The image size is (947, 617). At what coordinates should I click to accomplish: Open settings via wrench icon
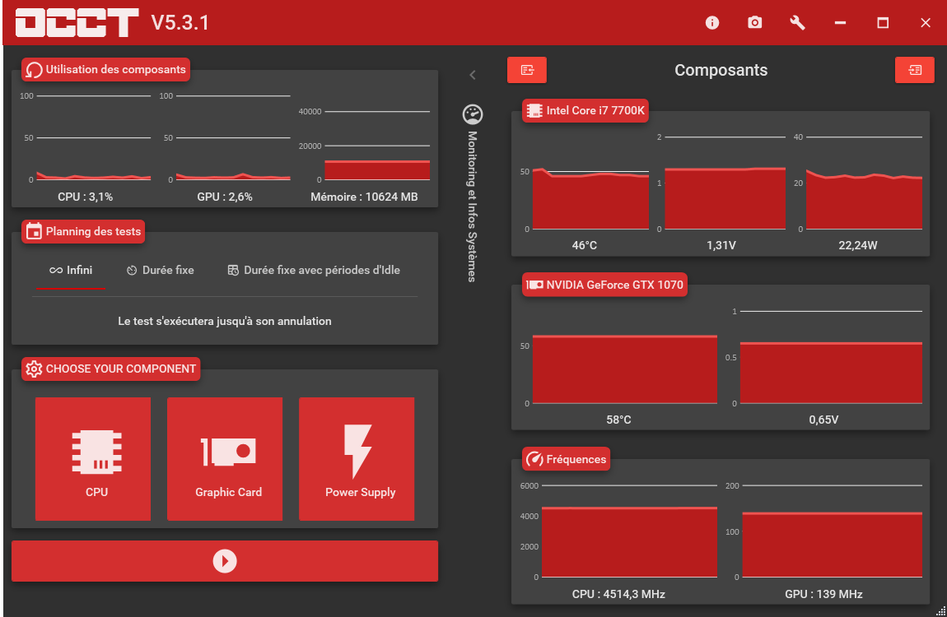click(797, 23)
